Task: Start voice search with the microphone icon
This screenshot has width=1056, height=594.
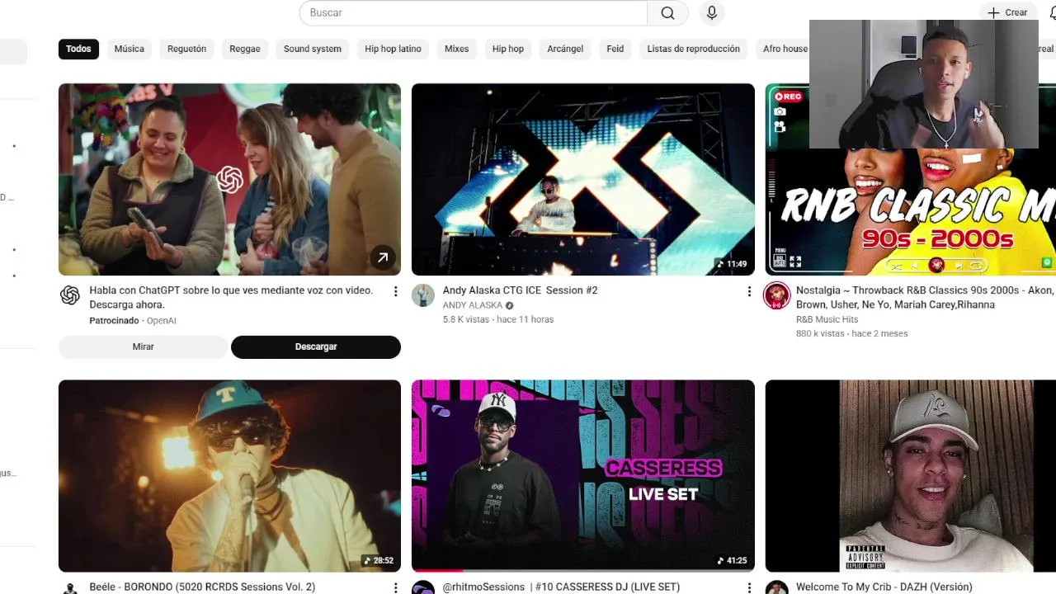Action: (712, 12)
